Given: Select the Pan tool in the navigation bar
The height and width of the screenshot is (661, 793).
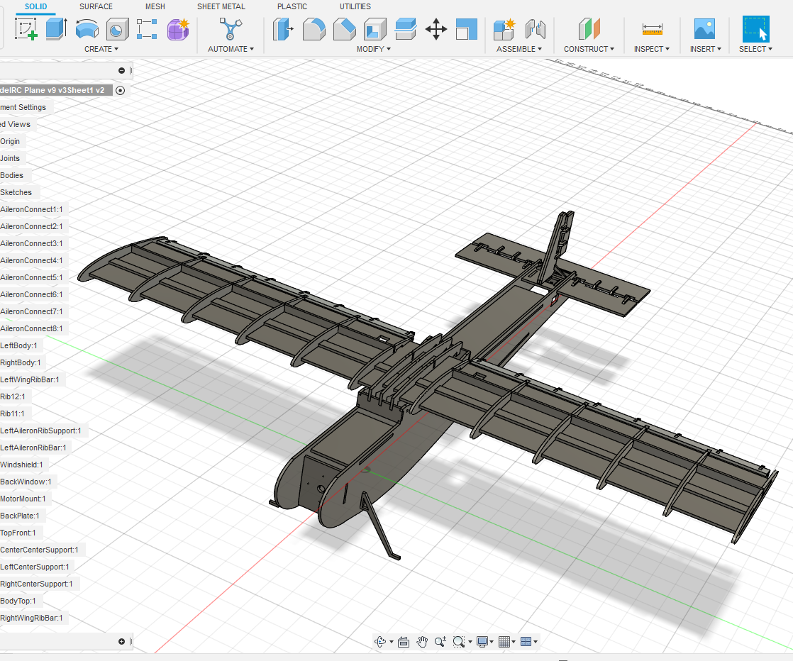Looking at the screenshot, I should (x=423, y=641).
